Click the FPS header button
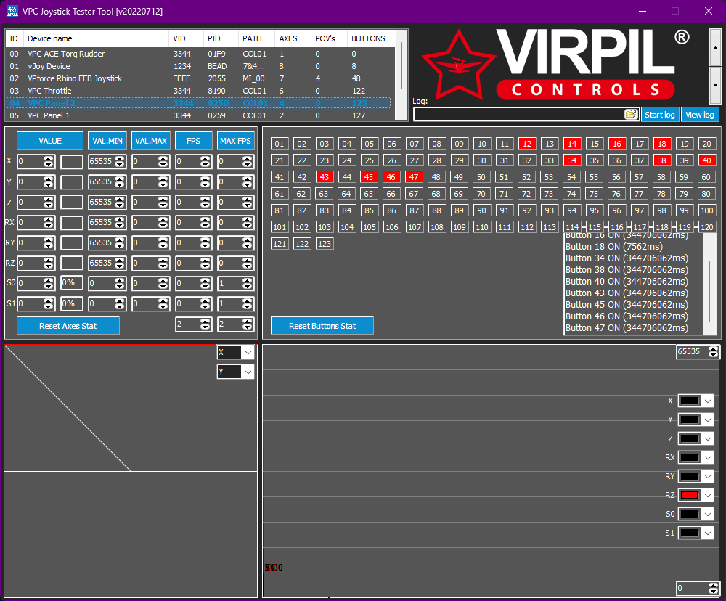726x601 pixels. (x=194, y=141)
